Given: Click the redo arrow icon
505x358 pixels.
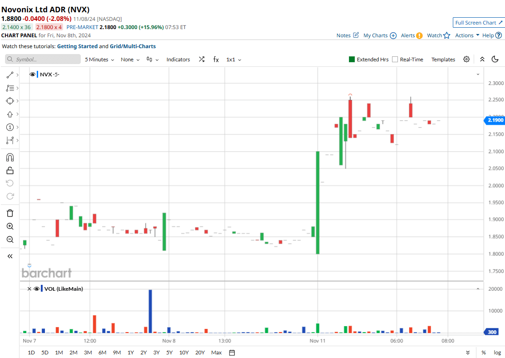Looking at the screenshot, I should click(10, 196).
